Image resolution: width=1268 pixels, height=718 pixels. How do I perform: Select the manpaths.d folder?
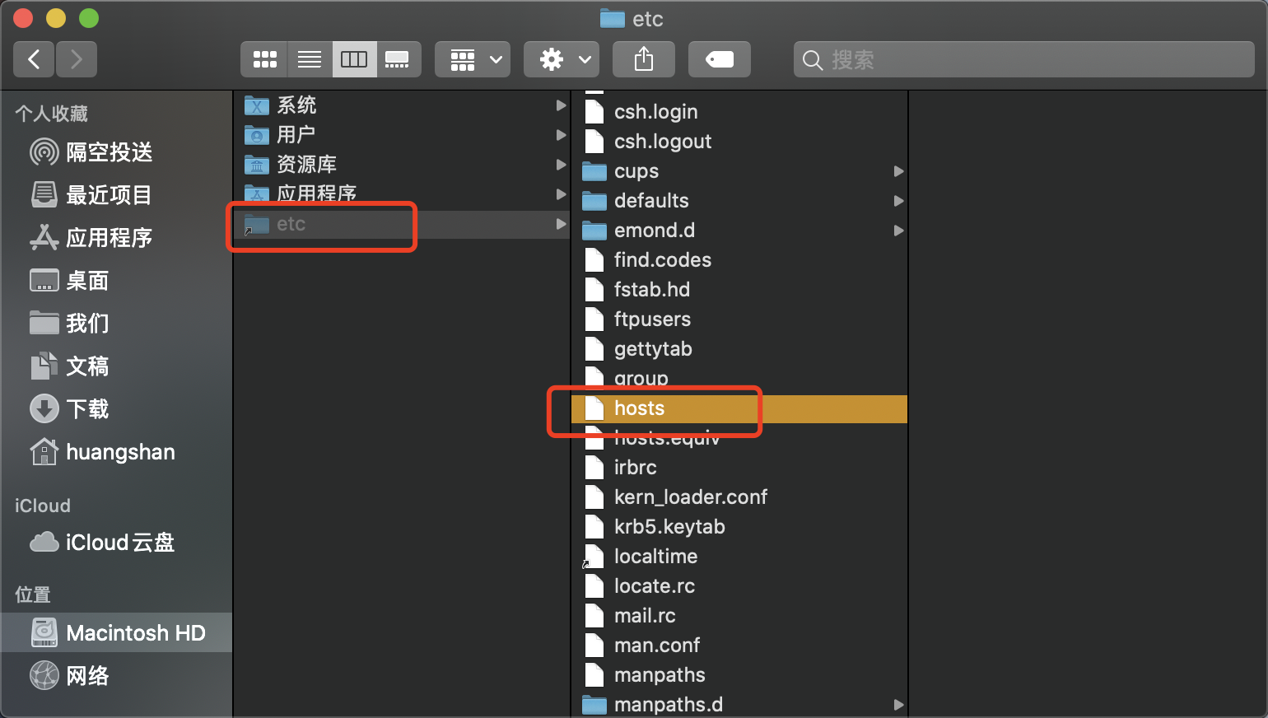click(x=739, y=705)
